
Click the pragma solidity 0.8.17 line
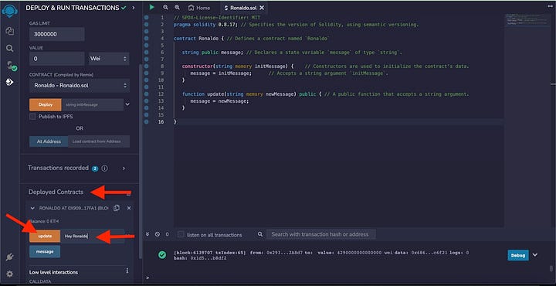(x=296, y=25)
